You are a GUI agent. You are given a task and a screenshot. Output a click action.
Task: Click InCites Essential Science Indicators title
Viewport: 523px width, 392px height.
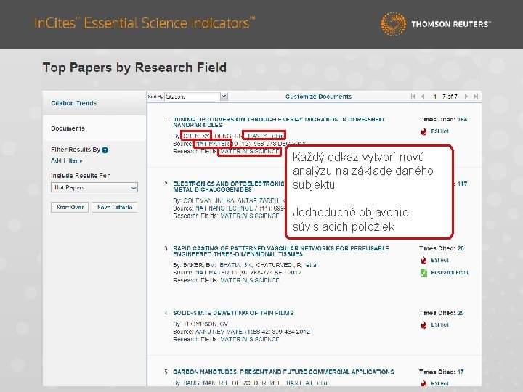coord(145,23)
